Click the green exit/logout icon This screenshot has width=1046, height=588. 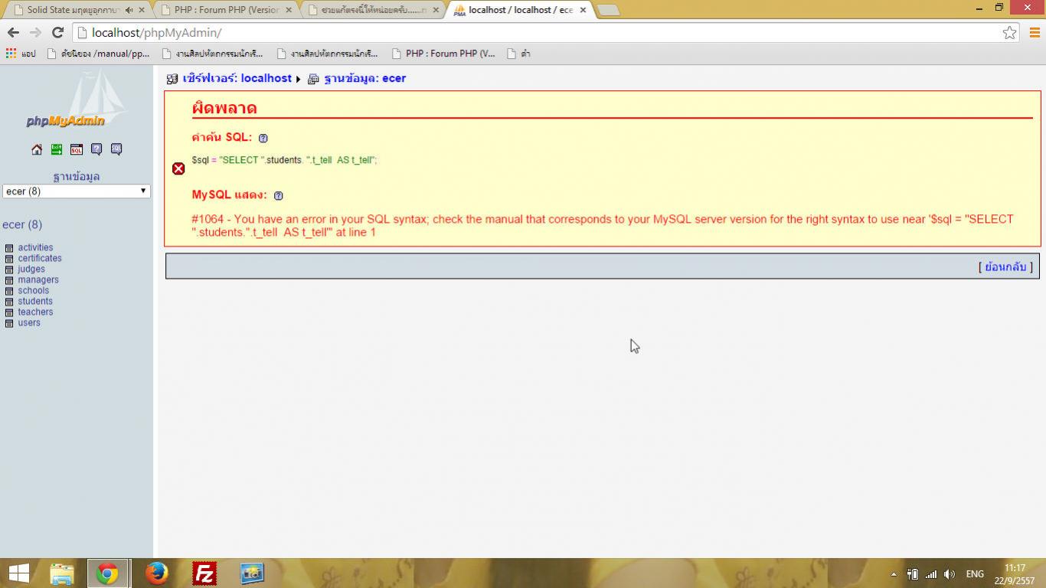pyautogui.click(x=57, y=149)
